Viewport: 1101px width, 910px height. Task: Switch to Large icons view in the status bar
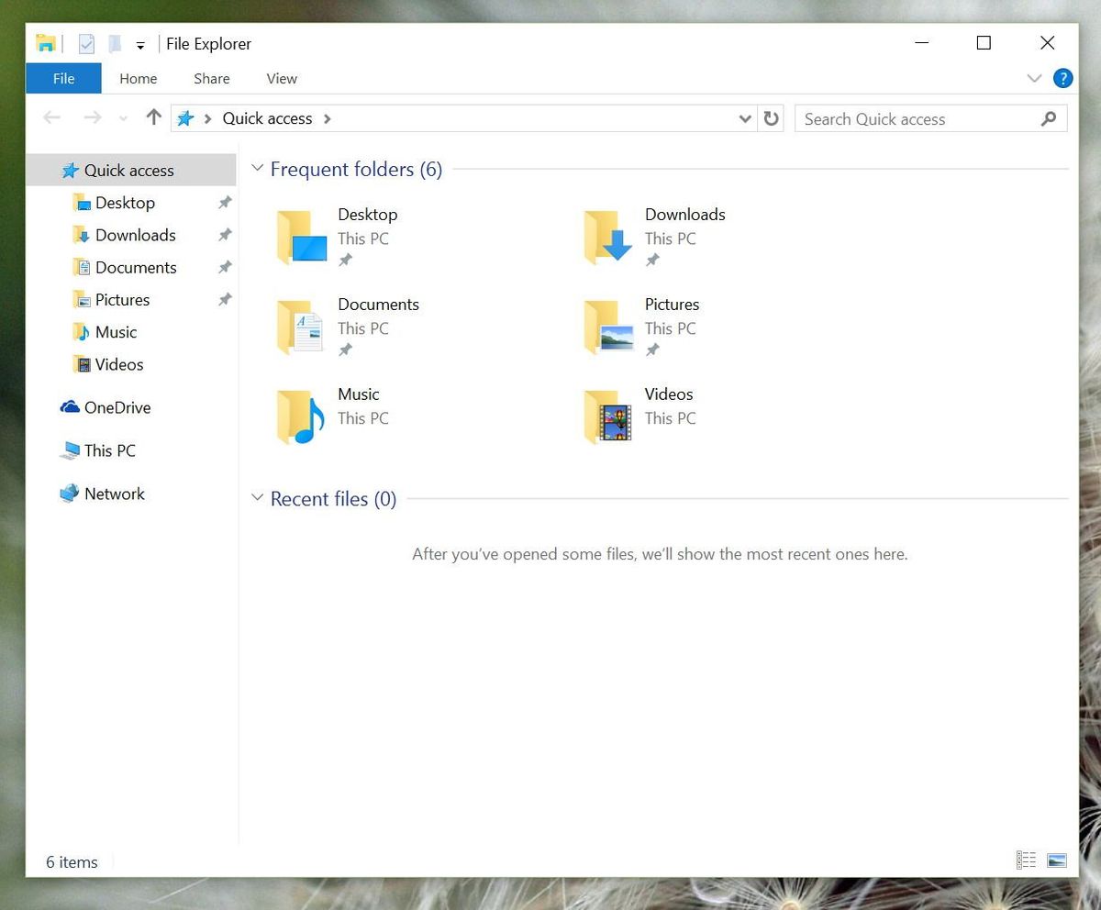point(1057,860)
